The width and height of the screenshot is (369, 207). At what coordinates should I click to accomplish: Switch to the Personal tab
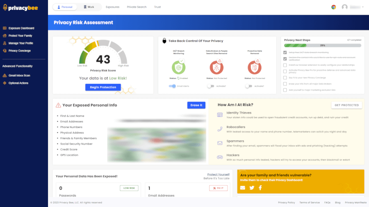(x=65, y=7)
